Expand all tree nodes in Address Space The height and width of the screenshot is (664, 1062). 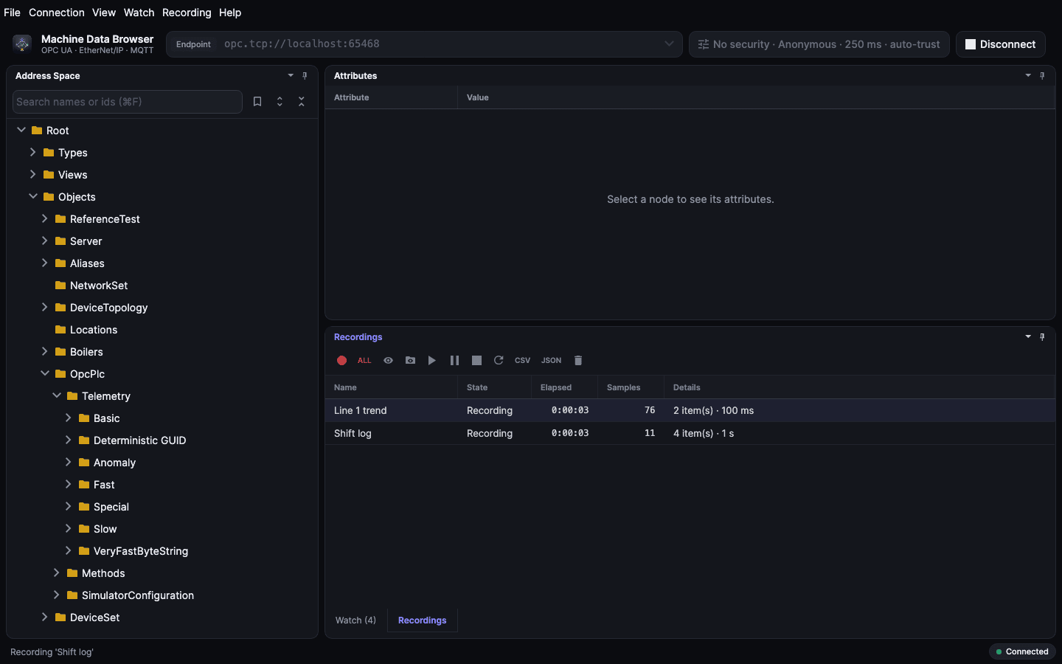(x=280, y=102)
